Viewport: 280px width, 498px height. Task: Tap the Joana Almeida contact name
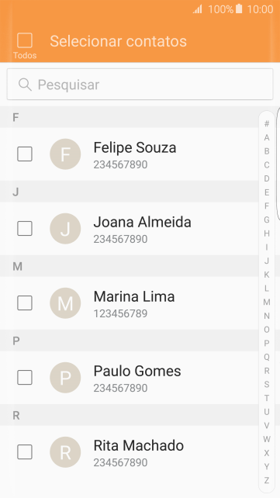pyautogui.click(x=142, y=222)
